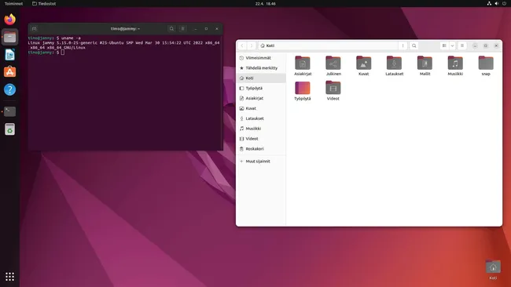Open Terminal hamburger menu
This screenshot has width=511, height=287.
pos(183,28)
